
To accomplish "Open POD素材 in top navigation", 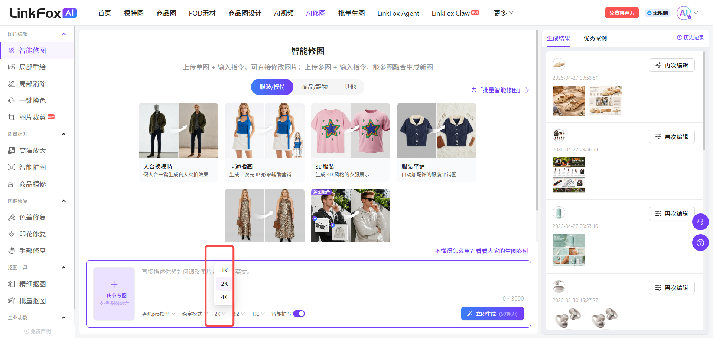I will [202, 13].
